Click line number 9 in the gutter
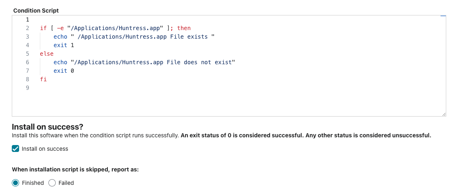The height and width of the screenshot is (195, 456). point(28,88)
